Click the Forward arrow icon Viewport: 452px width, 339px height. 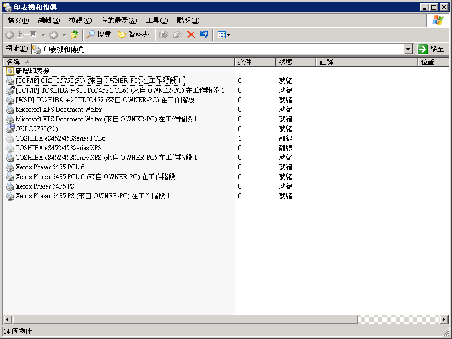coord(53,35)
